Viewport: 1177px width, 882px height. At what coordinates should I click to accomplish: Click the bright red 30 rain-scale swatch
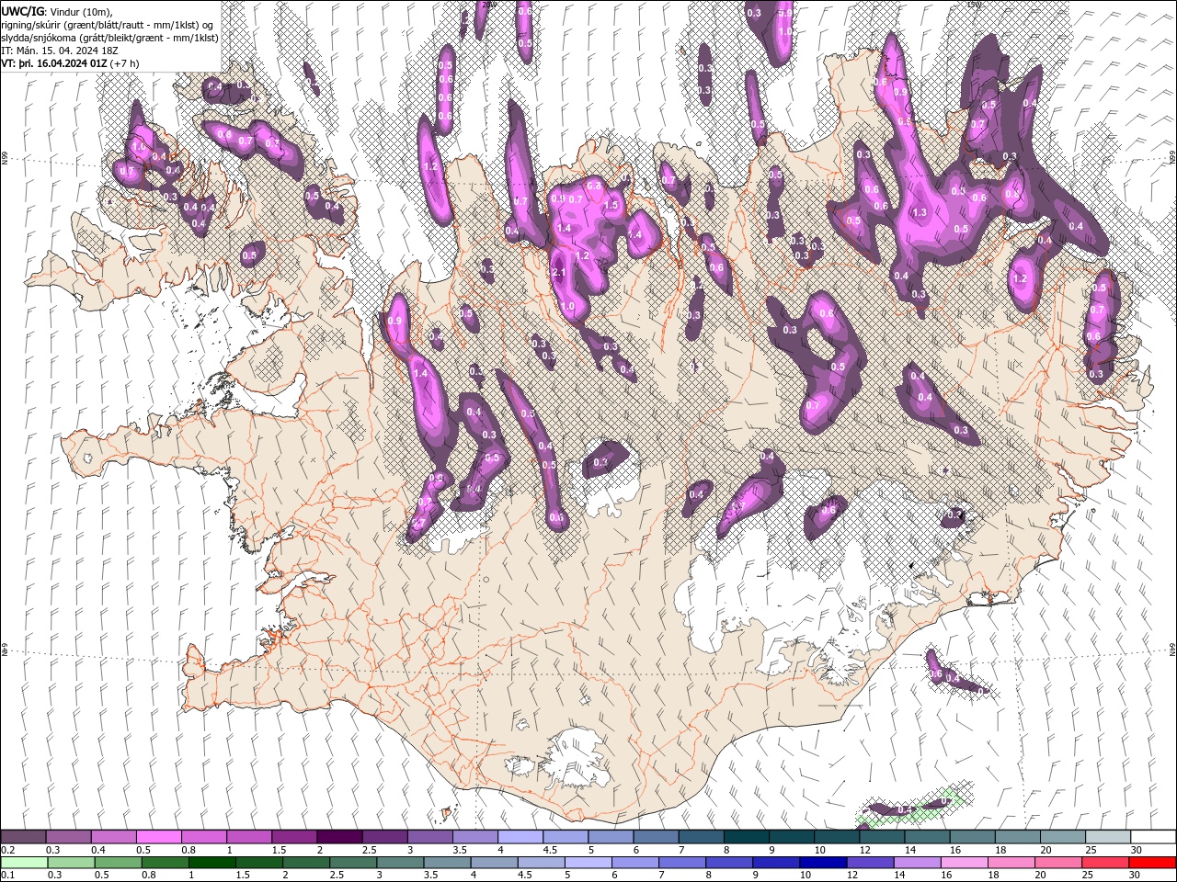point(1153,863)
